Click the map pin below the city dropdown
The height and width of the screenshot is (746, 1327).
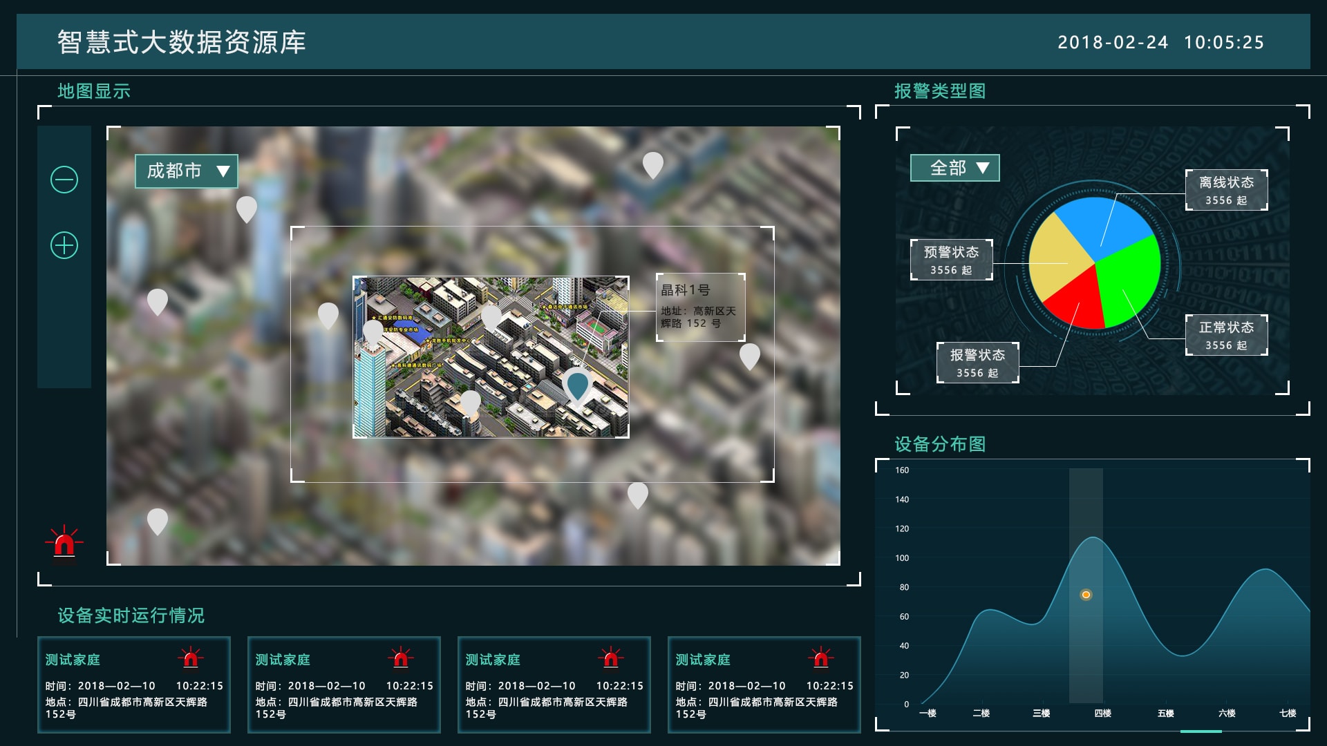click(247, 209)
